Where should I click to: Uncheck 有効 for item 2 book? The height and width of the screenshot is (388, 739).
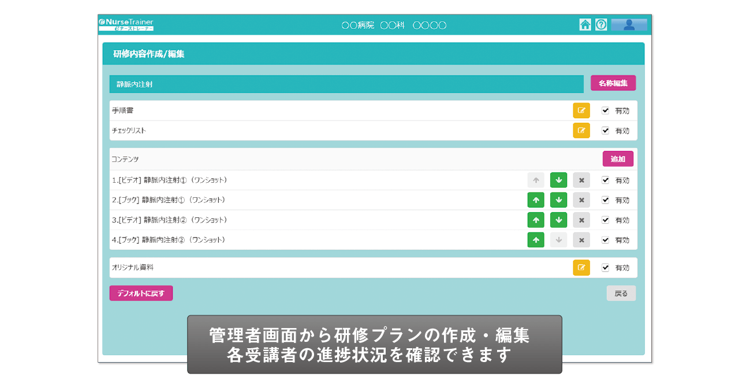[x=605, y=199]
